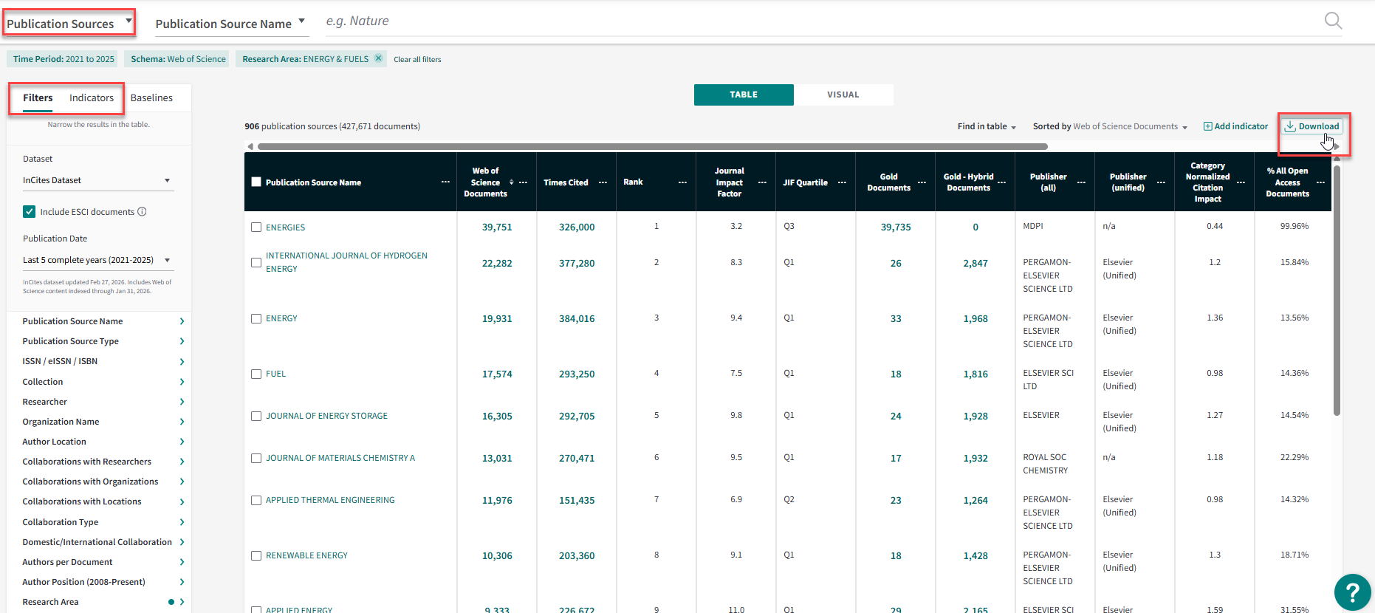Open the JOURNAL OF ENERGY STORAGE link
Screen dimensions: 1375x613
point(326,416)
